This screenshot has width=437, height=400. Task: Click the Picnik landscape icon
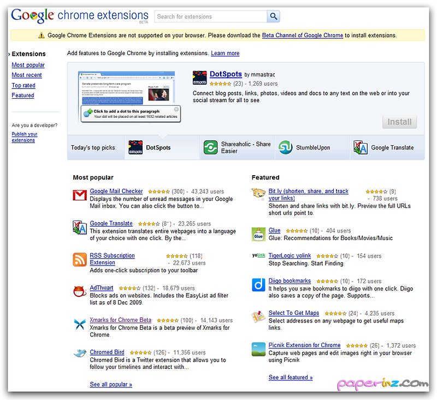coord(258,349)
